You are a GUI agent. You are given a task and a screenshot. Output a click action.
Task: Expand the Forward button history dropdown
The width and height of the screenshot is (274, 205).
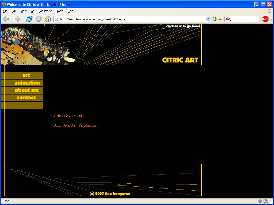(x=24, y=19)
